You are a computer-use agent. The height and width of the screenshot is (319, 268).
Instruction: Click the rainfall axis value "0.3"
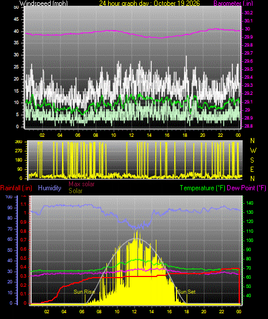(x=24, y=276)
